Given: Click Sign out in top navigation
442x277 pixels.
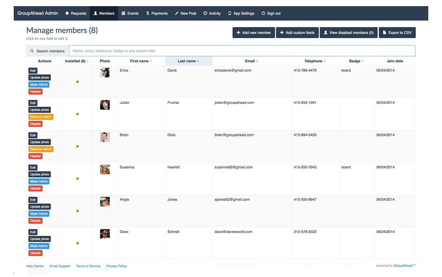Looking at the screenshot, I should (x=271, y=13).
